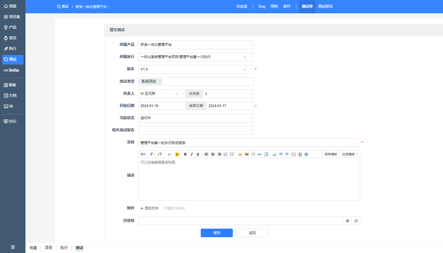Screen dimensions: 443x253
Task: Open 相关测试报告 dropdown
Action: click(196, 130)
